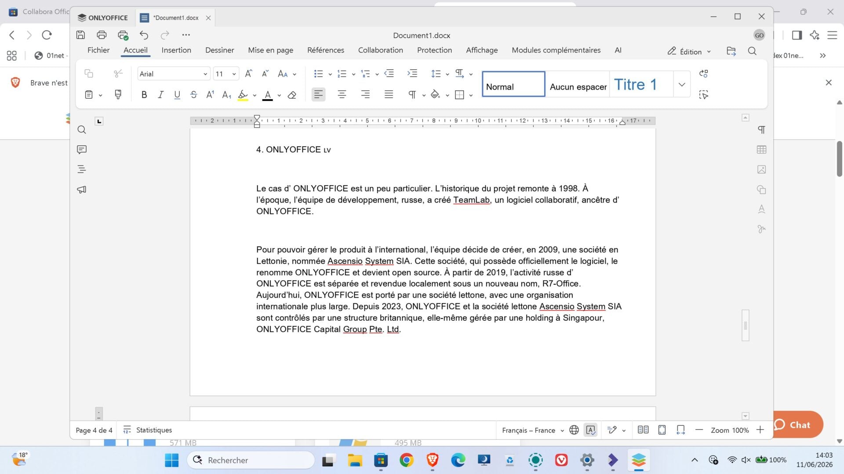This screenshot has width=844, height=474.
Task: Open the more options ellipsis in title bar
Action: pyautogui.click(x=186, y=35)
